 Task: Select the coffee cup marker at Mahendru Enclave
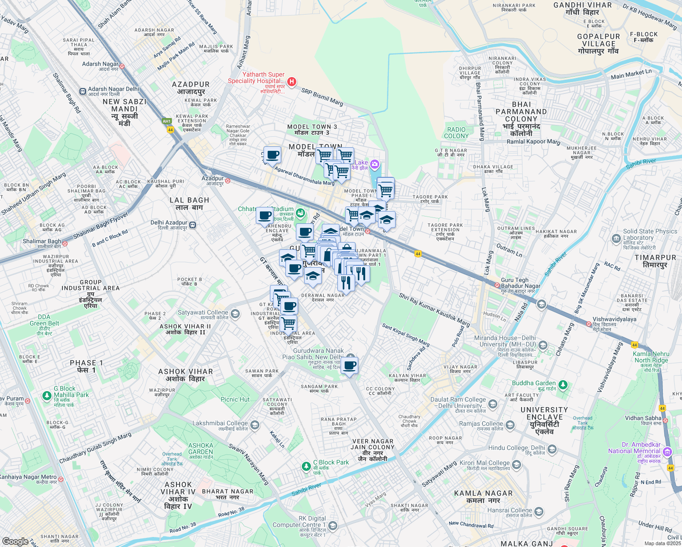264,216
